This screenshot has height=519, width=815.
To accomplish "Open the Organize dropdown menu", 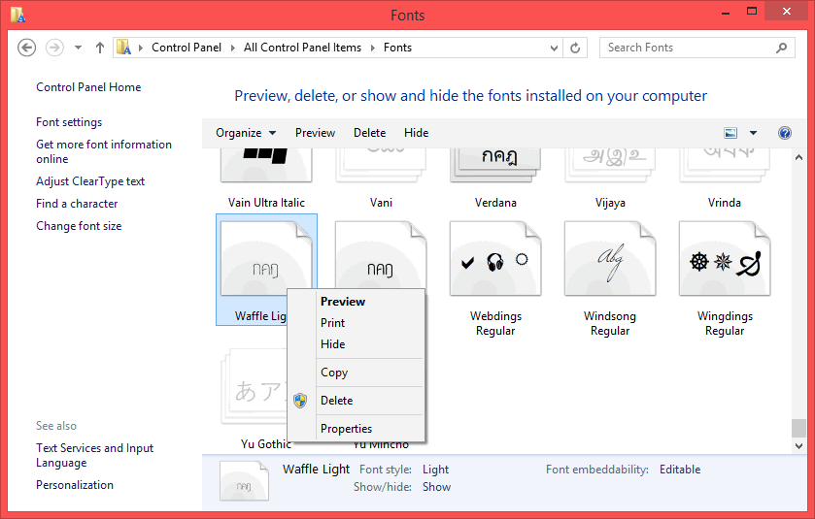I will click(246, 133).
